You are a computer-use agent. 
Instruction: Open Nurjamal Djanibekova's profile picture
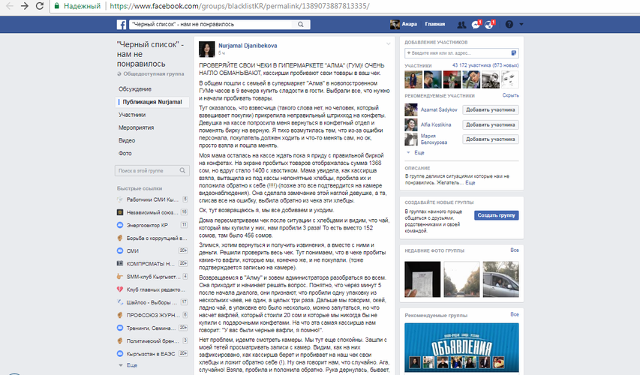[x=206, y=49]
